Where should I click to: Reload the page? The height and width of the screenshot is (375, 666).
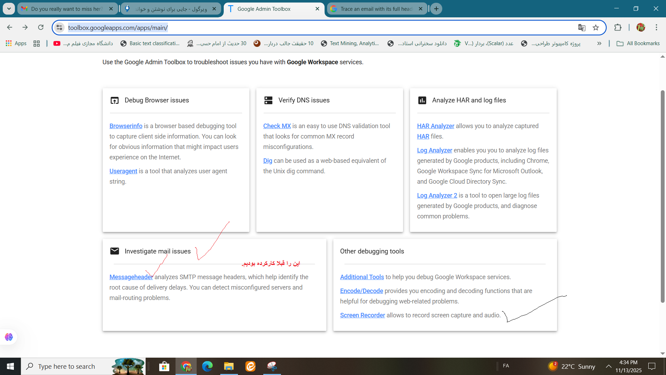click(x=41, y=27)
